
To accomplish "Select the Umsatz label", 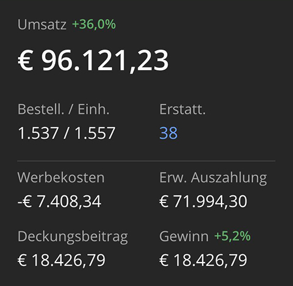I will click(42, 25).
